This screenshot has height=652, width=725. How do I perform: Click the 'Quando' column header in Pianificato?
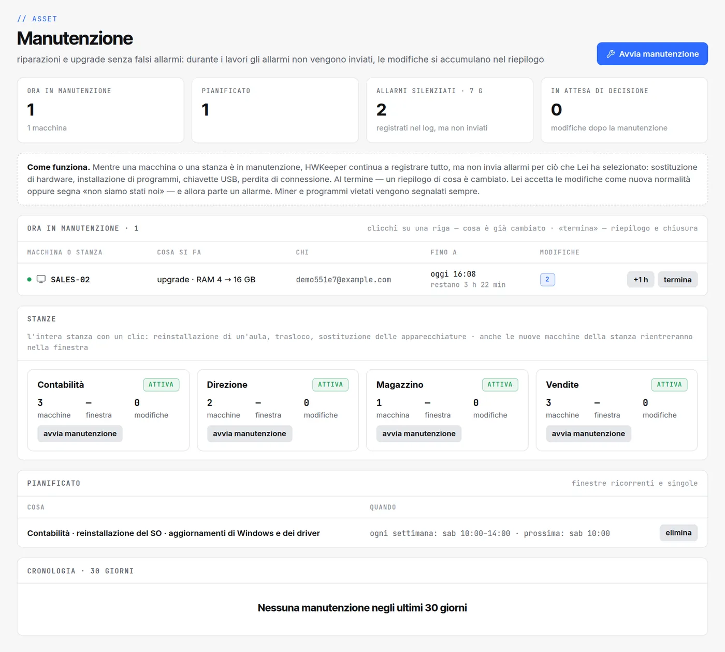click(383, 508)
